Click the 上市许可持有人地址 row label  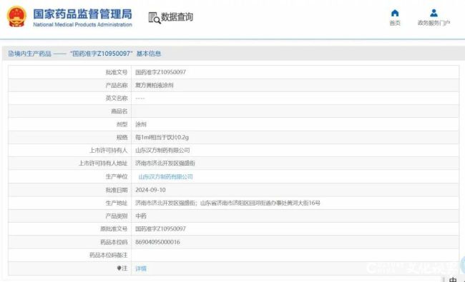click(103, 163)
